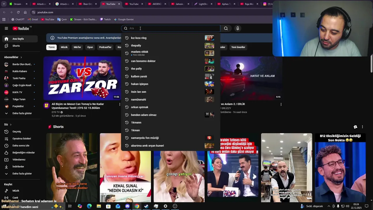Image resolution: width=373 pixels, height=210 pixels.
Task: Open the Chrome tab search dropdown arrow
Action: pyautogui.click(x=4, y=4)
